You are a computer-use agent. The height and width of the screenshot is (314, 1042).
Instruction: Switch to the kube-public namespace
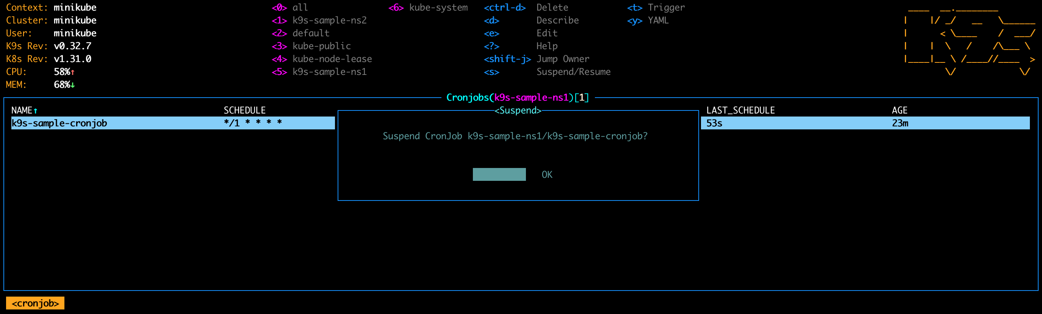point(311,46)
